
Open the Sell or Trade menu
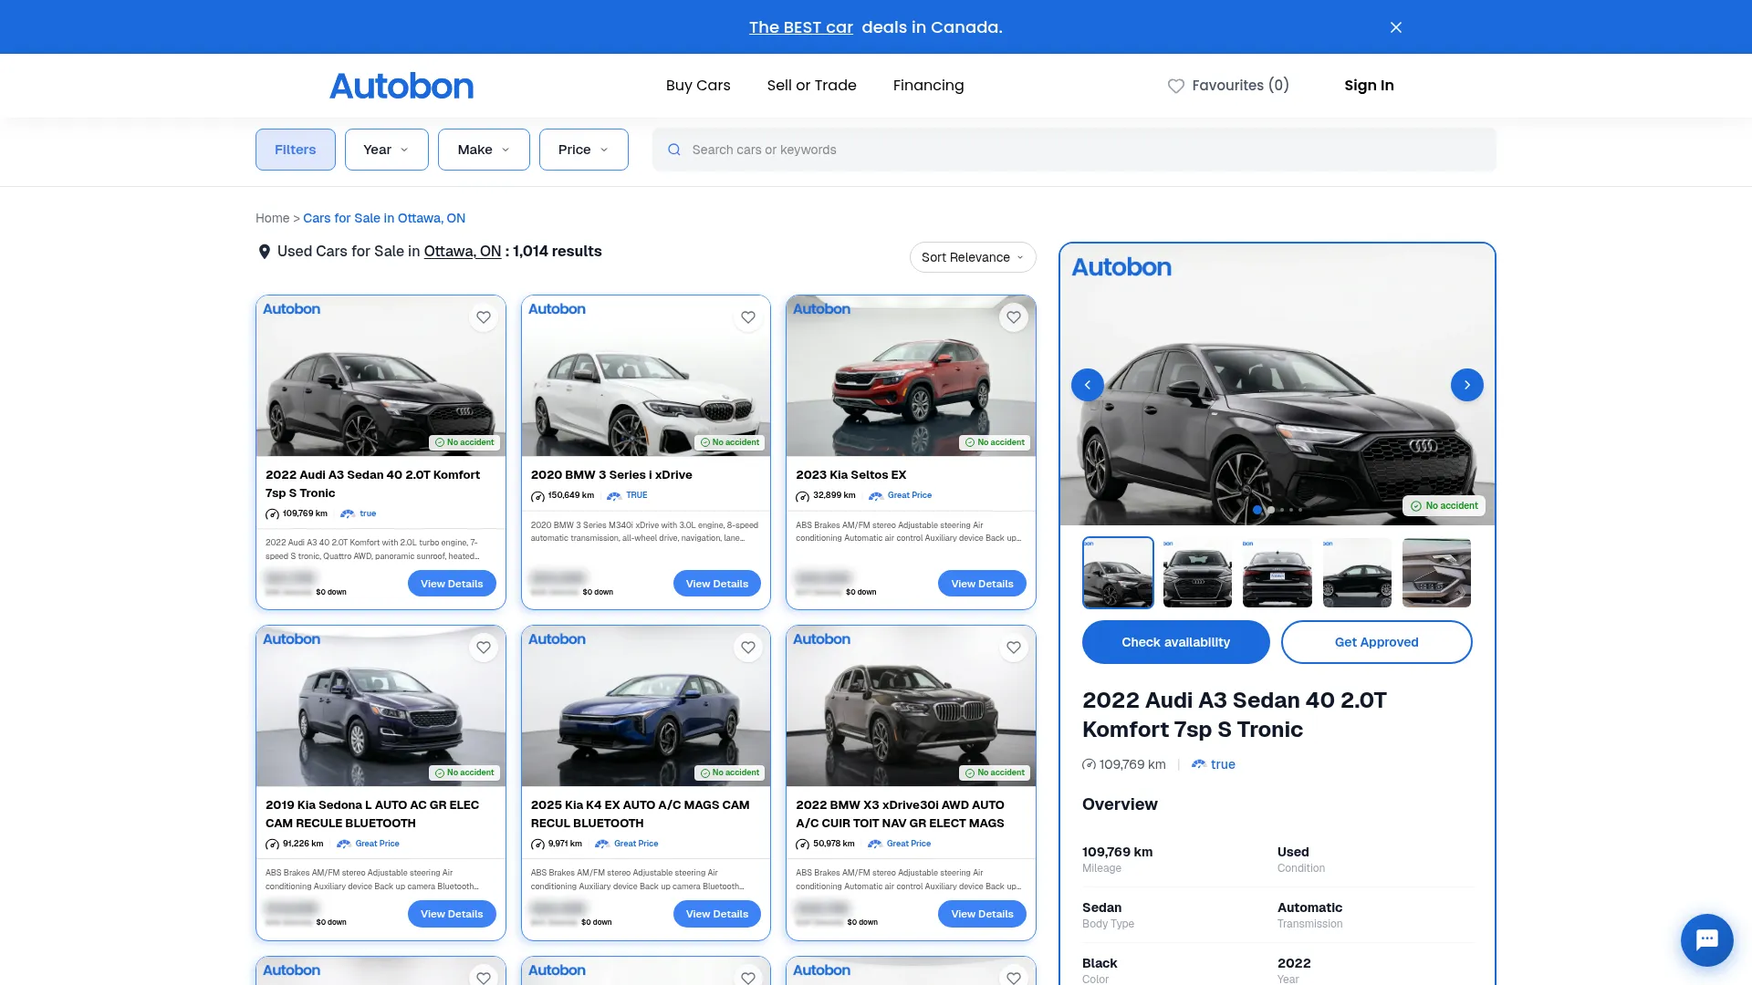(811, 85)
